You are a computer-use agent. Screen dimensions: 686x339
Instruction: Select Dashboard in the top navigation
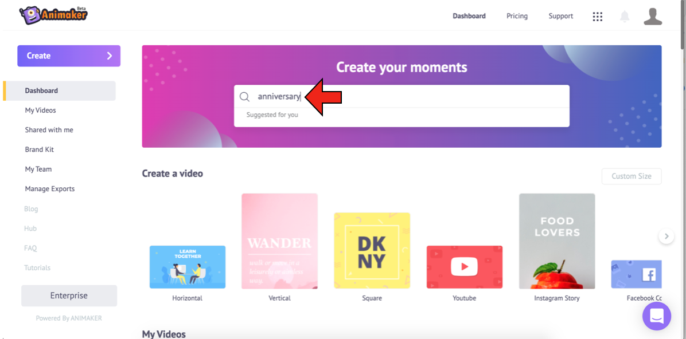coord(469,16)
